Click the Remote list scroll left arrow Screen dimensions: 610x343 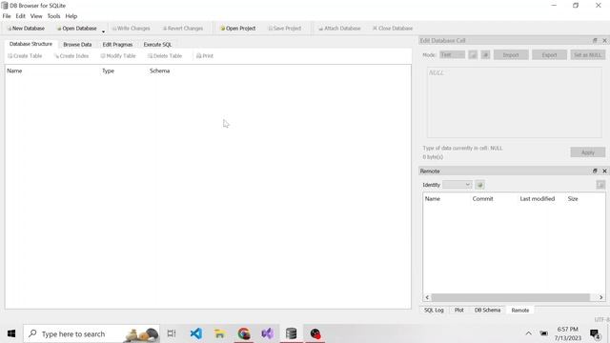click(x=427, y=297)
